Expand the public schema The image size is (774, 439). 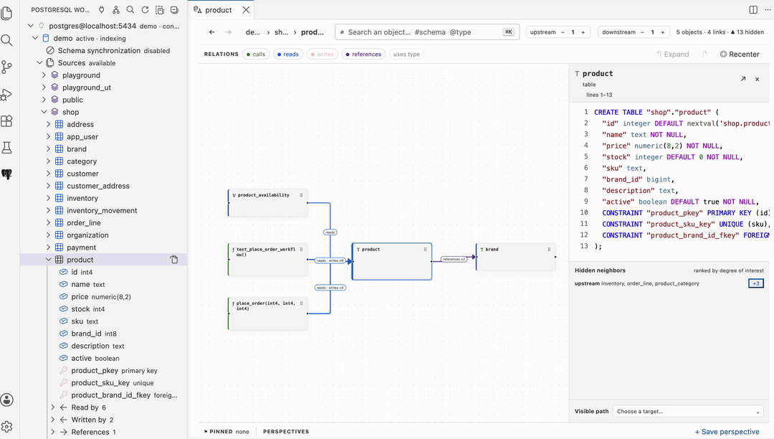pyautogui.click(x=44, y=100)
